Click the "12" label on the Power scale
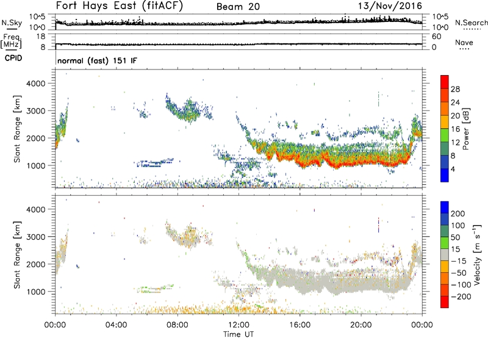 (455, 142)
